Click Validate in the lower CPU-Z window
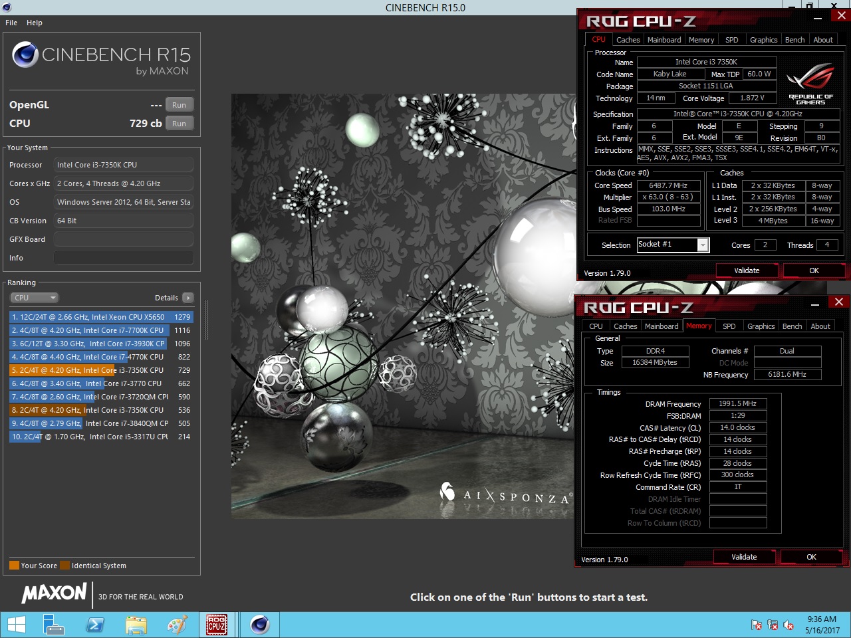The image size is (851, 638). tap(744, 557)
